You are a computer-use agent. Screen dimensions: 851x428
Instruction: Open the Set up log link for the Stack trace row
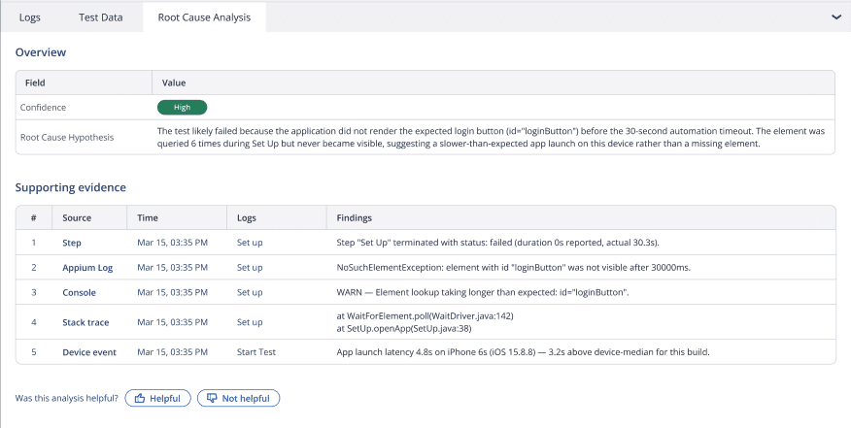pos(250,322)
